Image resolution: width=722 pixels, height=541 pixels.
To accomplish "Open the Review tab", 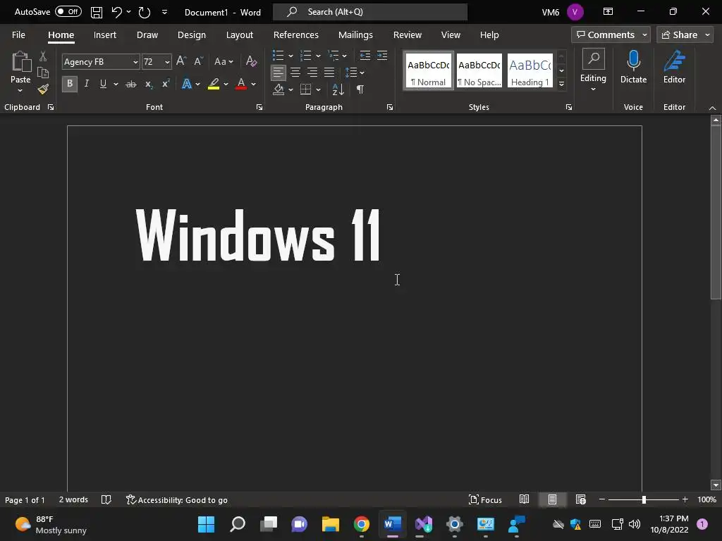I will 407,35.
